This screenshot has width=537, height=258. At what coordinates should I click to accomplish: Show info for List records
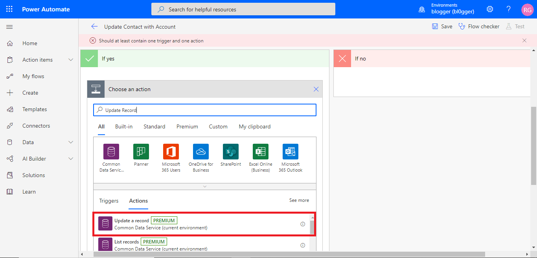click(x=303, y=245)
